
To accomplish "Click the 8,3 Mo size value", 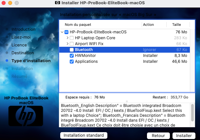I will (x=181, y=56).
